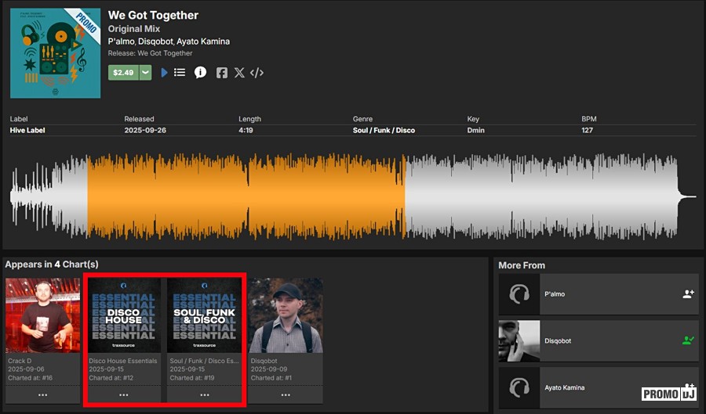706x414 pixels.
Task: Play the track We Got Together
Action: 164,73
